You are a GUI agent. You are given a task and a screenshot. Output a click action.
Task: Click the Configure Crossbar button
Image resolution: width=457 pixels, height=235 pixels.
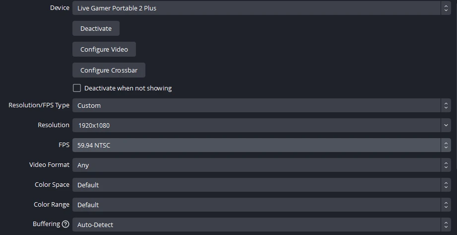(109, 70)
